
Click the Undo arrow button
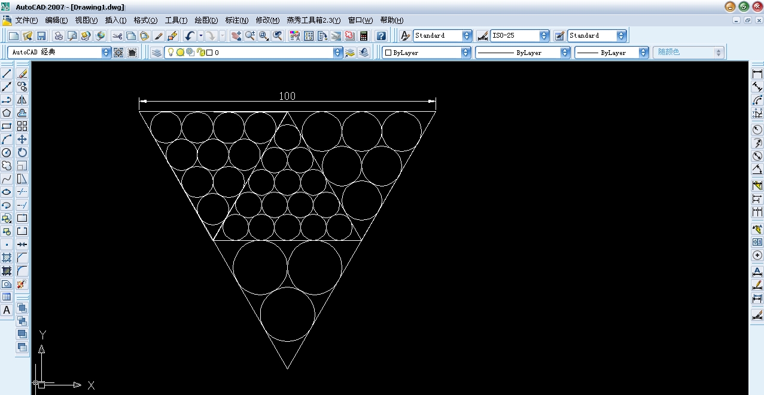(x=190, y=36)
